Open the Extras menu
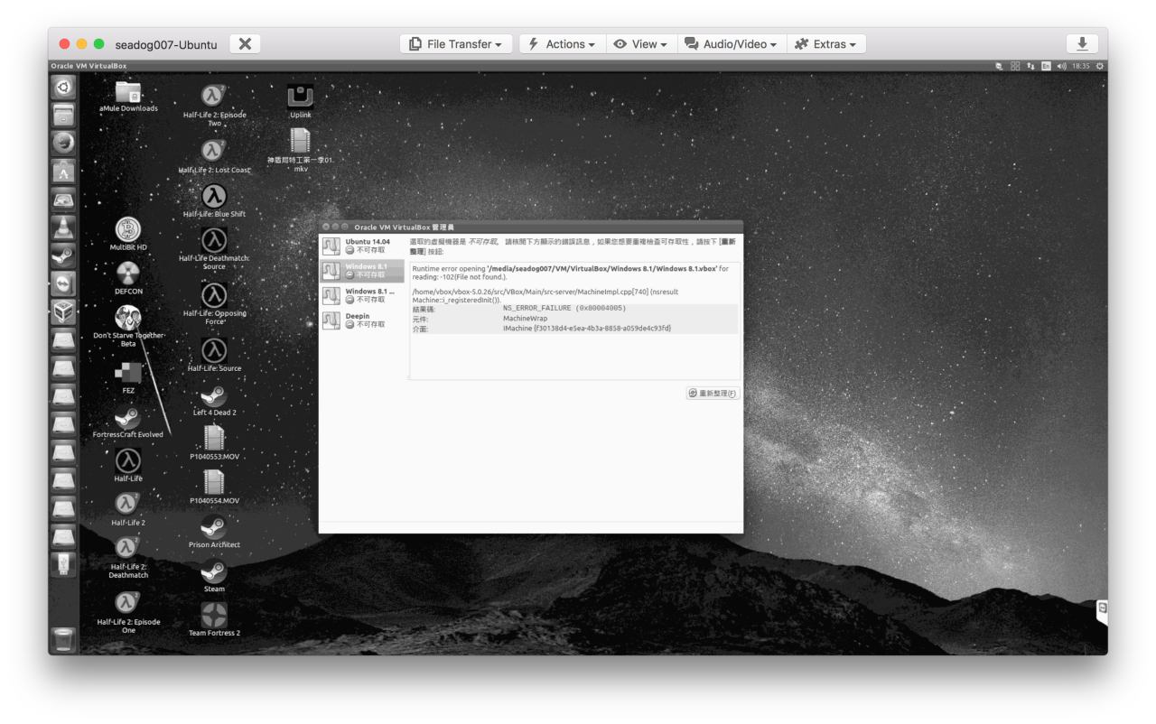 coord(827,44)
